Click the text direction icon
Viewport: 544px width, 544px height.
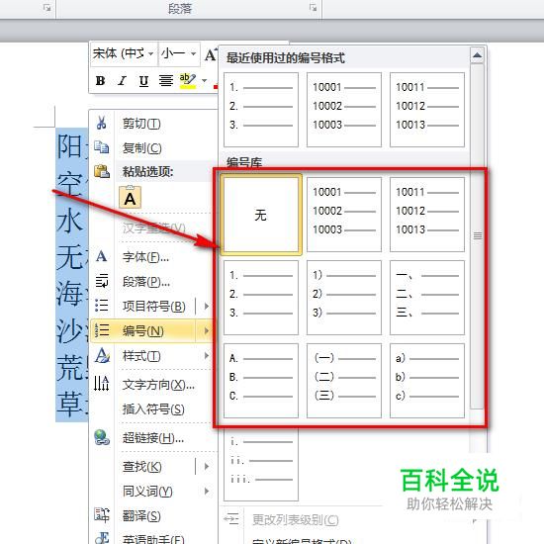[101, 383]
